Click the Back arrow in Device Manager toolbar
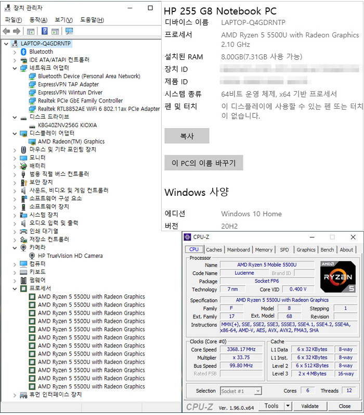This screenshot has width=364, height=415. tap(6, 31)
